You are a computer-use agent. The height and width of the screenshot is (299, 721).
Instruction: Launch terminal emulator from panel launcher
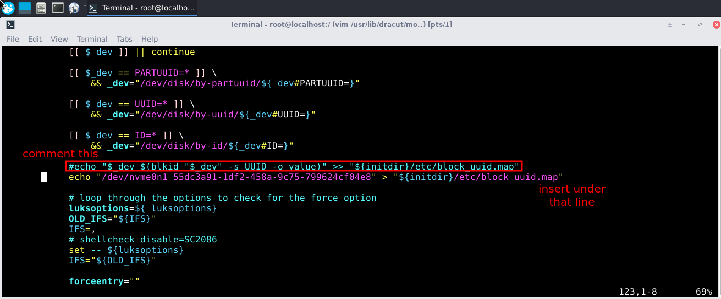point(57,8)
